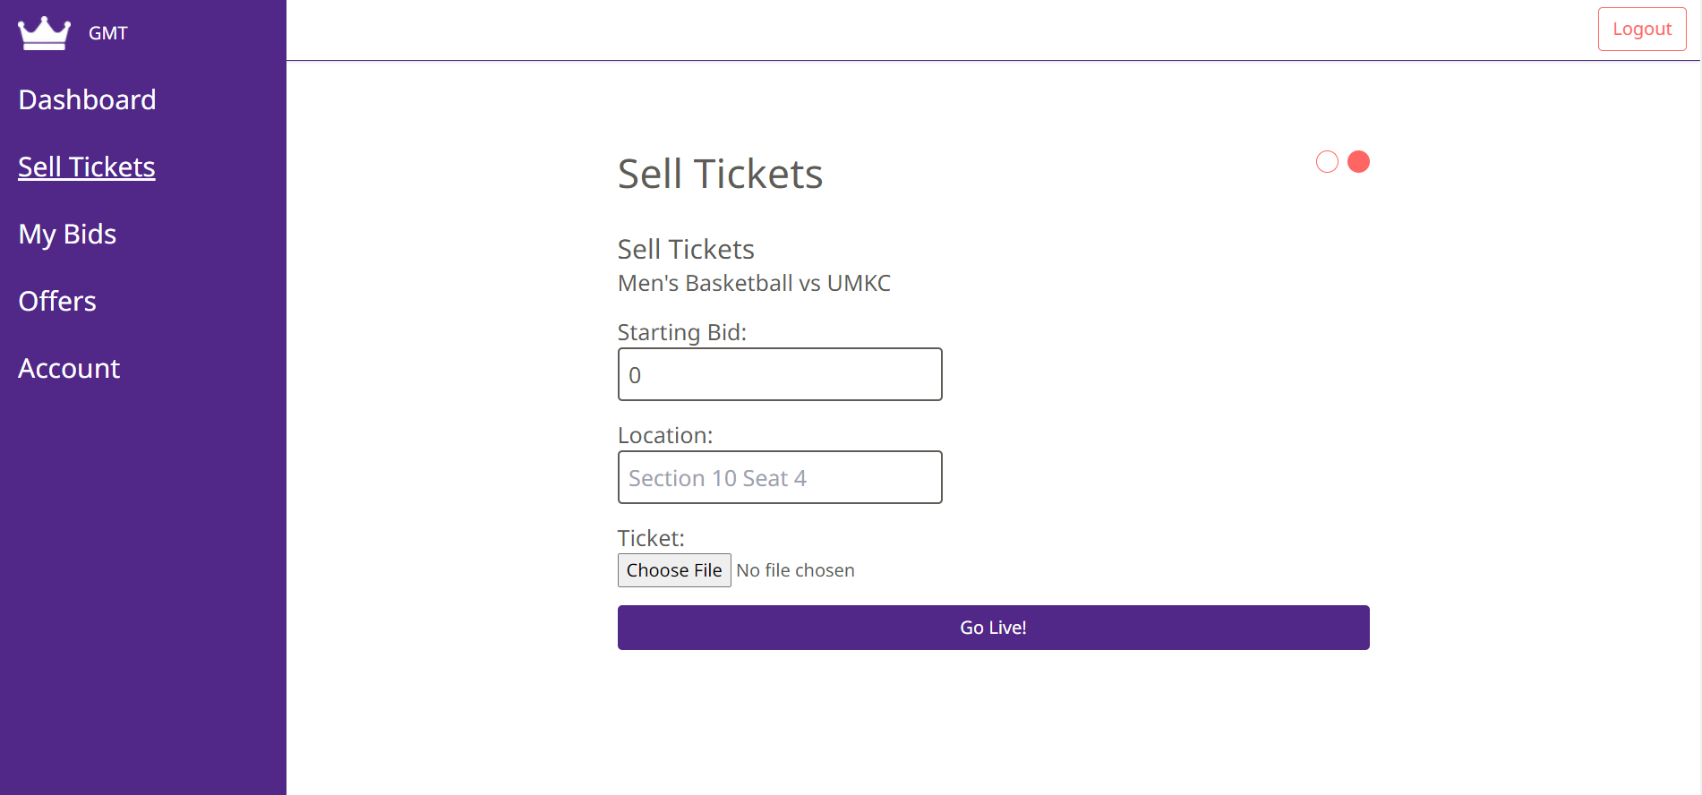Hit the Go Live! button
The width and height of the screenshot is (1702, 795).
pyautogui.click(x=993, y=628)
